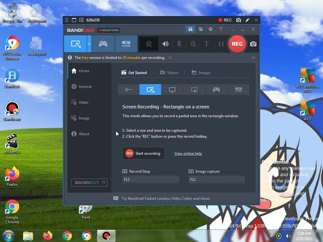The width and height of the screenshot is (323, 242).
Task: Expand the screen recording mode dropdown arrow
Action: click(x=89, y=44)
